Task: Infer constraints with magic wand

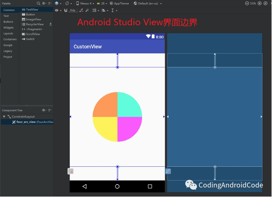Action: pos(87,10)
